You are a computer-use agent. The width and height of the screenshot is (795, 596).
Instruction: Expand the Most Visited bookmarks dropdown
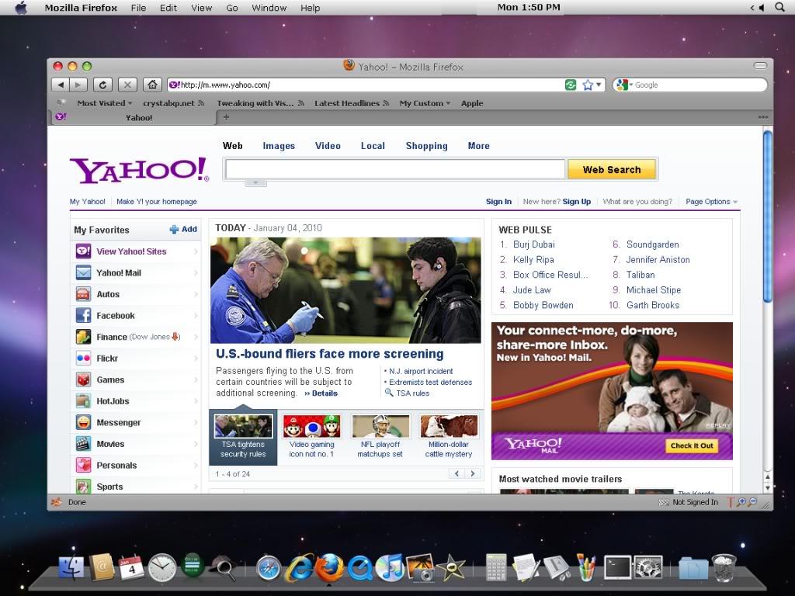(x=105, y=103)
